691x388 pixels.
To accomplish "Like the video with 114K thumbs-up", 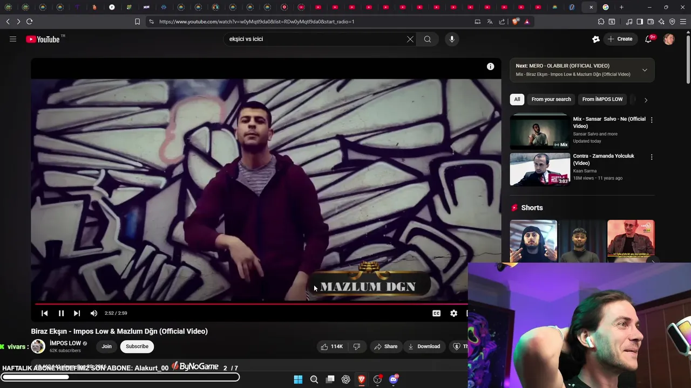I will click(332, 347).
